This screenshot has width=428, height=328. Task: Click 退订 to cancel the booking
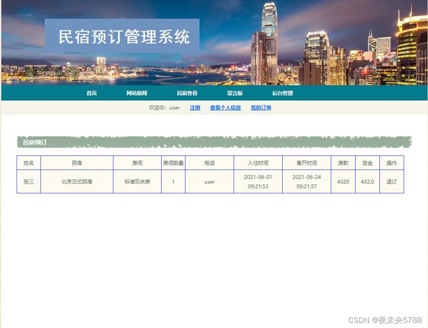point(391,181)
